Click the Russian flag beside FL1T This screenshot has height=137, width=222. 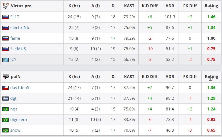[x=5, y=17]
